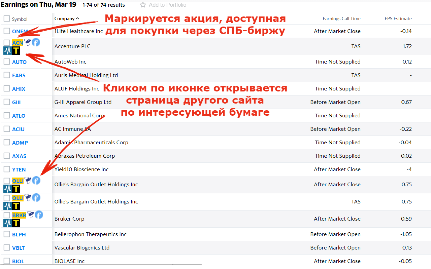The height and width of the screenshot is (269, 431).
Task: Open the highlighted BRKR ticker link
Action: 19,216
